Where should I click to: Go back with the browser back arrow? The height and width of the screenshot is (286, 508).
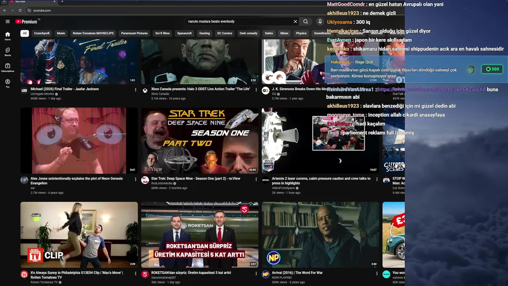tap(5, 10)
